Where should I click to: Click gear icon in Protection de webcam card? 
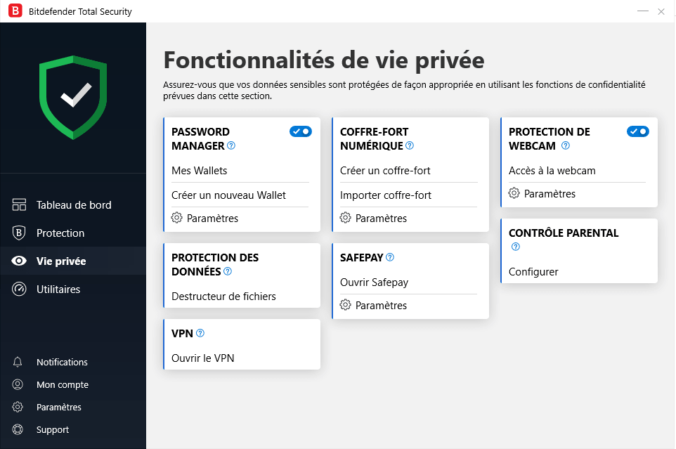[514, 193]
